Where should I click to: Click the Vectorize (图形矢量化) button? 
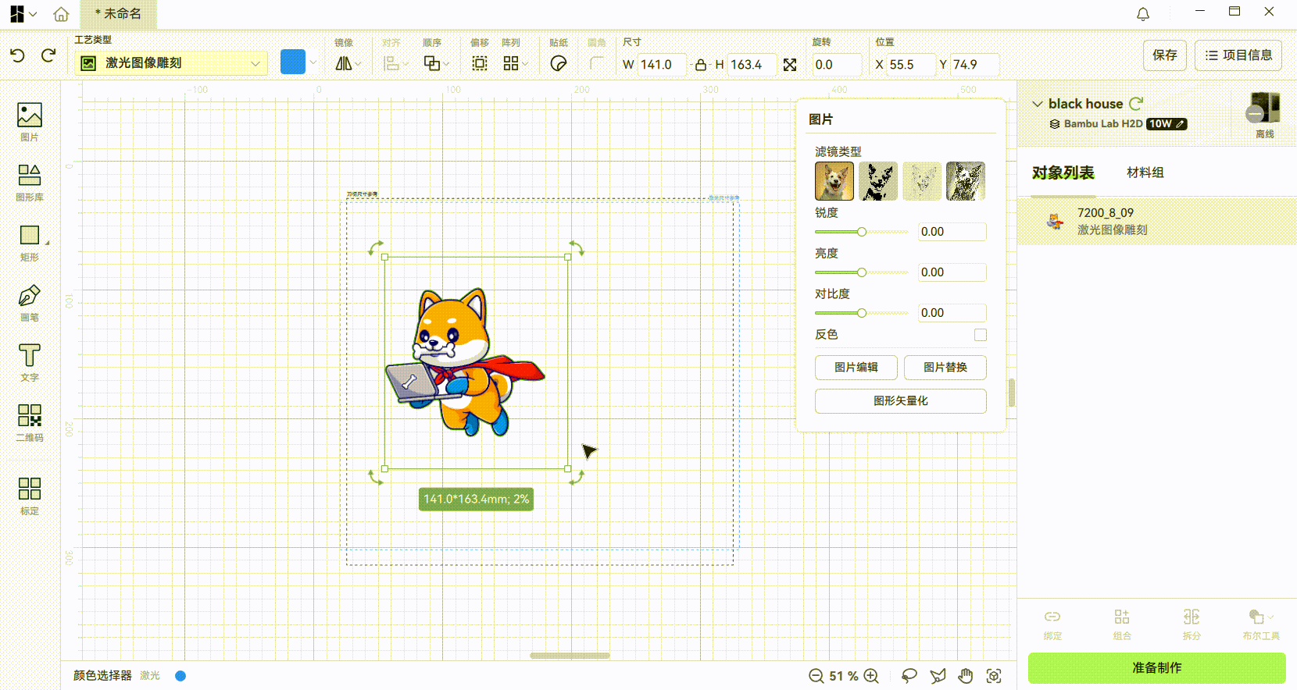click(x=901, y=401)
